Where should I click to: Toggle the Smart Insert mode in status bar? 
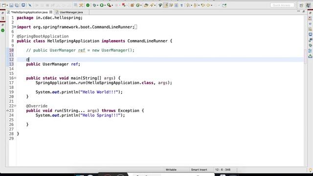coord(199,170)
